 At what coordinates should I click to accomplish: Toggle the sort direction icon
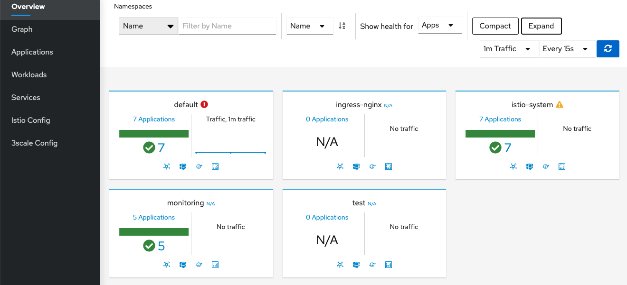[x=342, y=26]
